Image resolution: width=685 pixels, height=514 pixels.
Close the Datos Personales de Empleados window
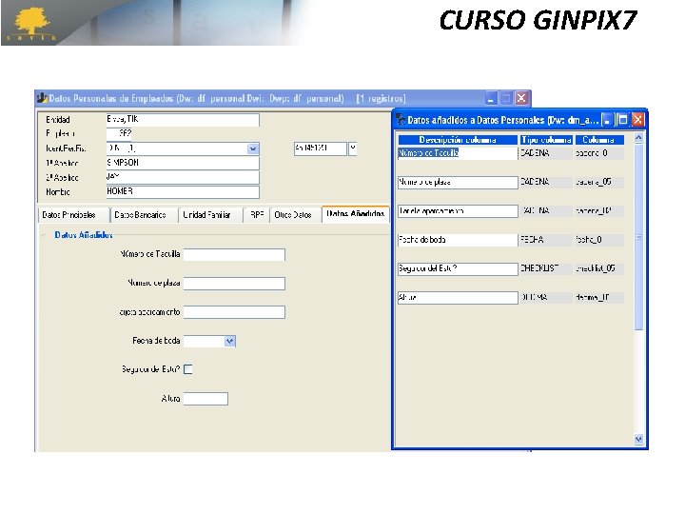[521, 98]
